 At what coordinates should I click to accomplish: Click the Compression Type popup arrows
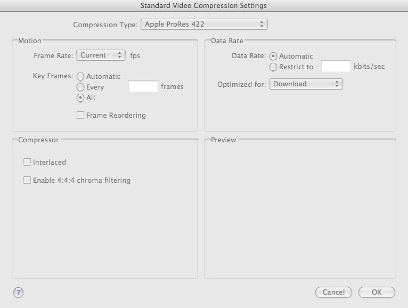pyautogui.click(x=262, y=24)
